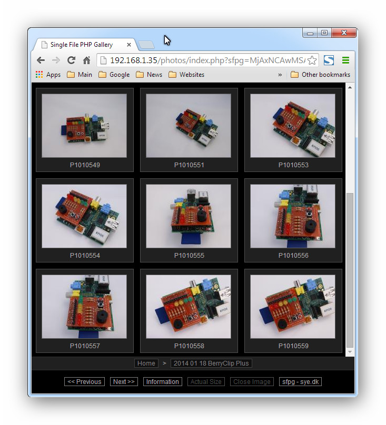This screenshot has width=386, height=425.
Task: Click the browser forward arrow
Action: point(56,60)
